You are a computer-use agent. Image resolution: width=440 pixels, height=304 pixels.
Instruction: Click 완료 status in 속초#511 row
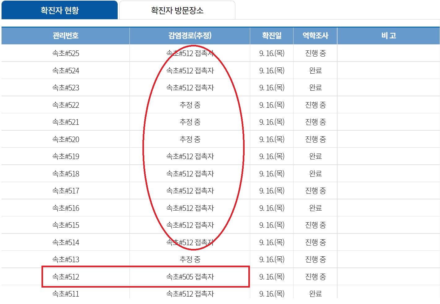[315, 293]
